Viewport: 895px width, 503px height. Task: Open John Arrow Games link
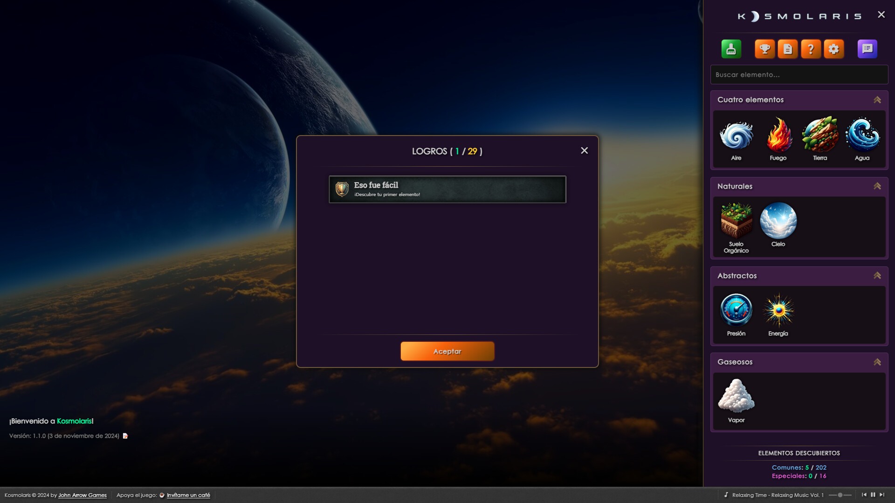[83, 495]
